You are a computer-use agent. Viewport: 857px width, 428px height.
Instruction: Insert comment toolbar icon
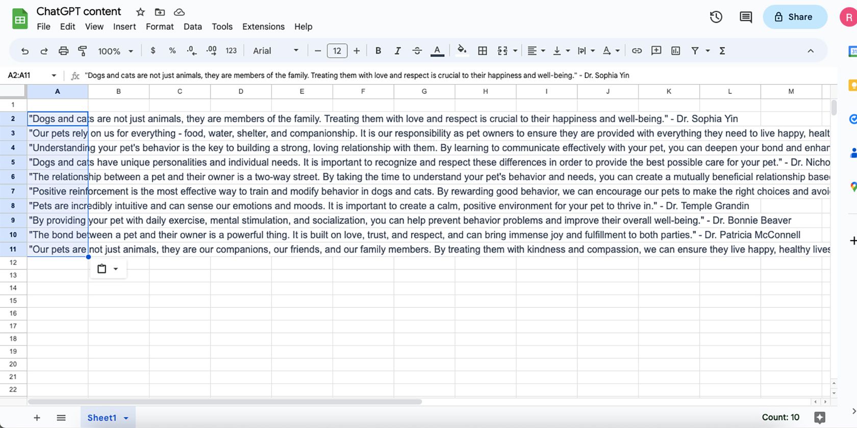click(656, 50)
